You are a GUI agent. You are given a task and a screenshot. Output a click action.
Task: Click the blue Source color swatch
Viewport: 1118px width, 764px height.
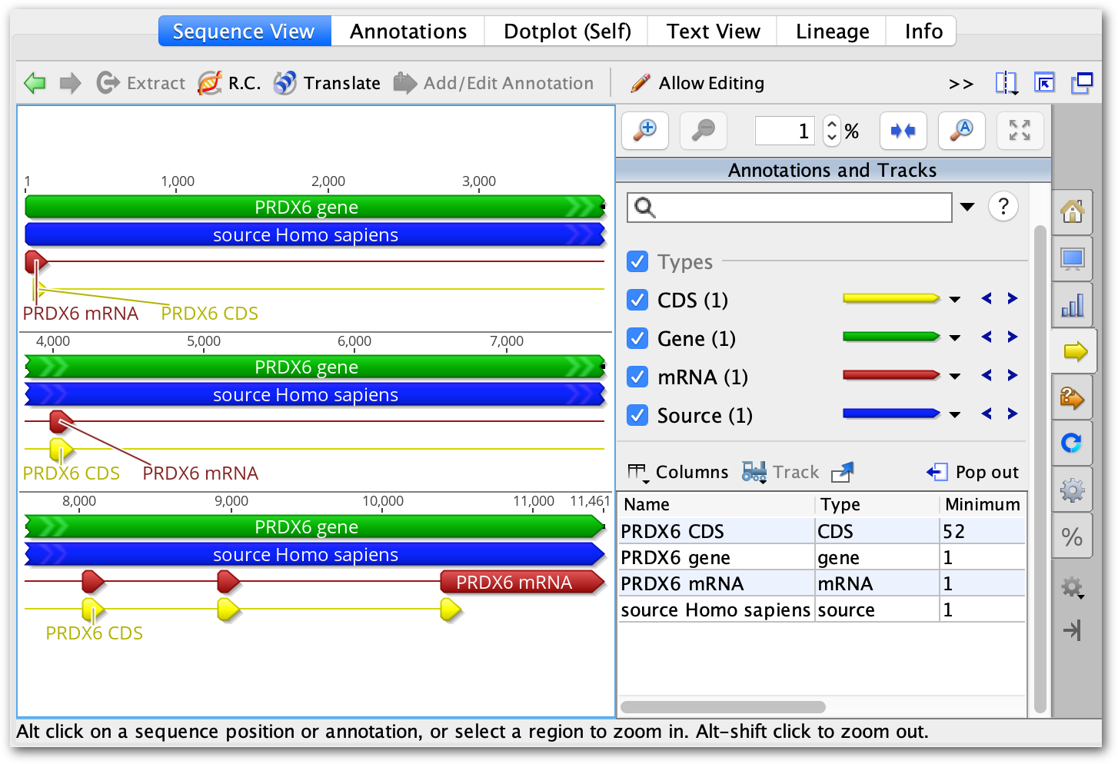[x=891, y=414]
